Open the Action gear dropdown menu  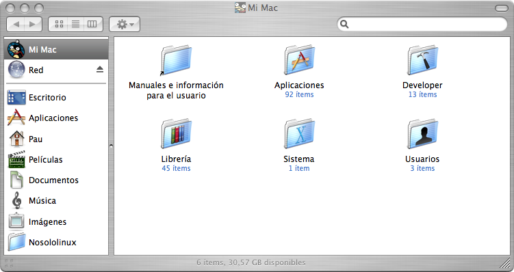tap(125, 24)
